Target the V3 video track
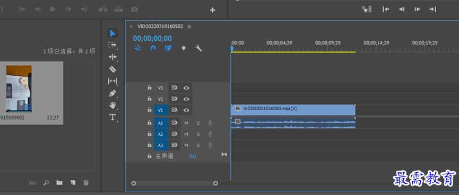Image resolution: width=459 pixels, height=195 pixels. pos(160,88)
